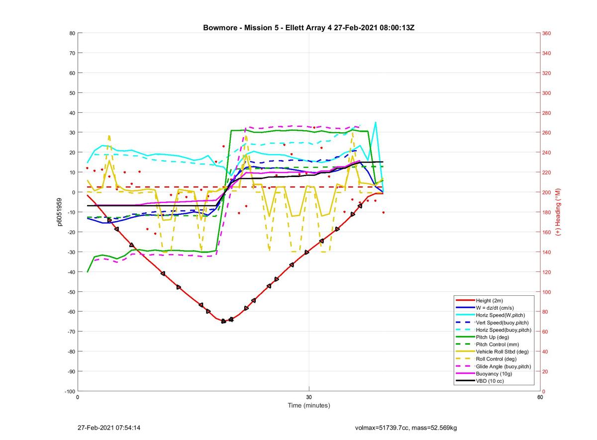Click the '280' heading tick label
Viewport: 597px width, 440px height.
click(x=547, y=113)
